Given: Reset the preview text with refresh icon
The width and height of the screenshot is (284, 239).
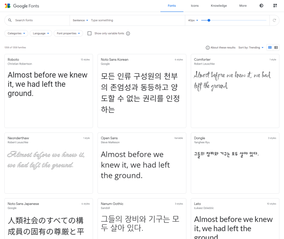Looking at the screenshot, I should pyautogui.click(x=274, y=21).
